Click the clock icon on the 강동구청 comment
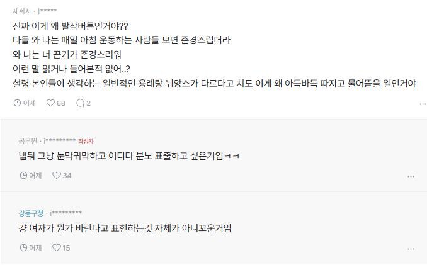 [x=23, y=248]
